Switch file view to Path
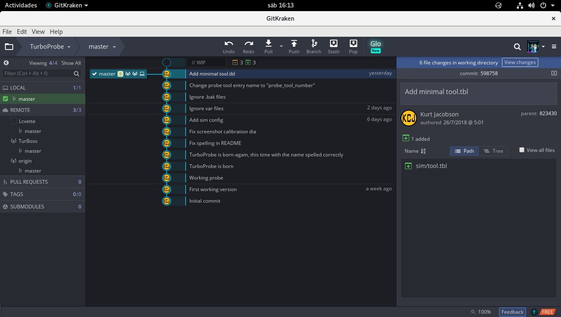Viewport: 561px width, 317px height. coord(464,151)
